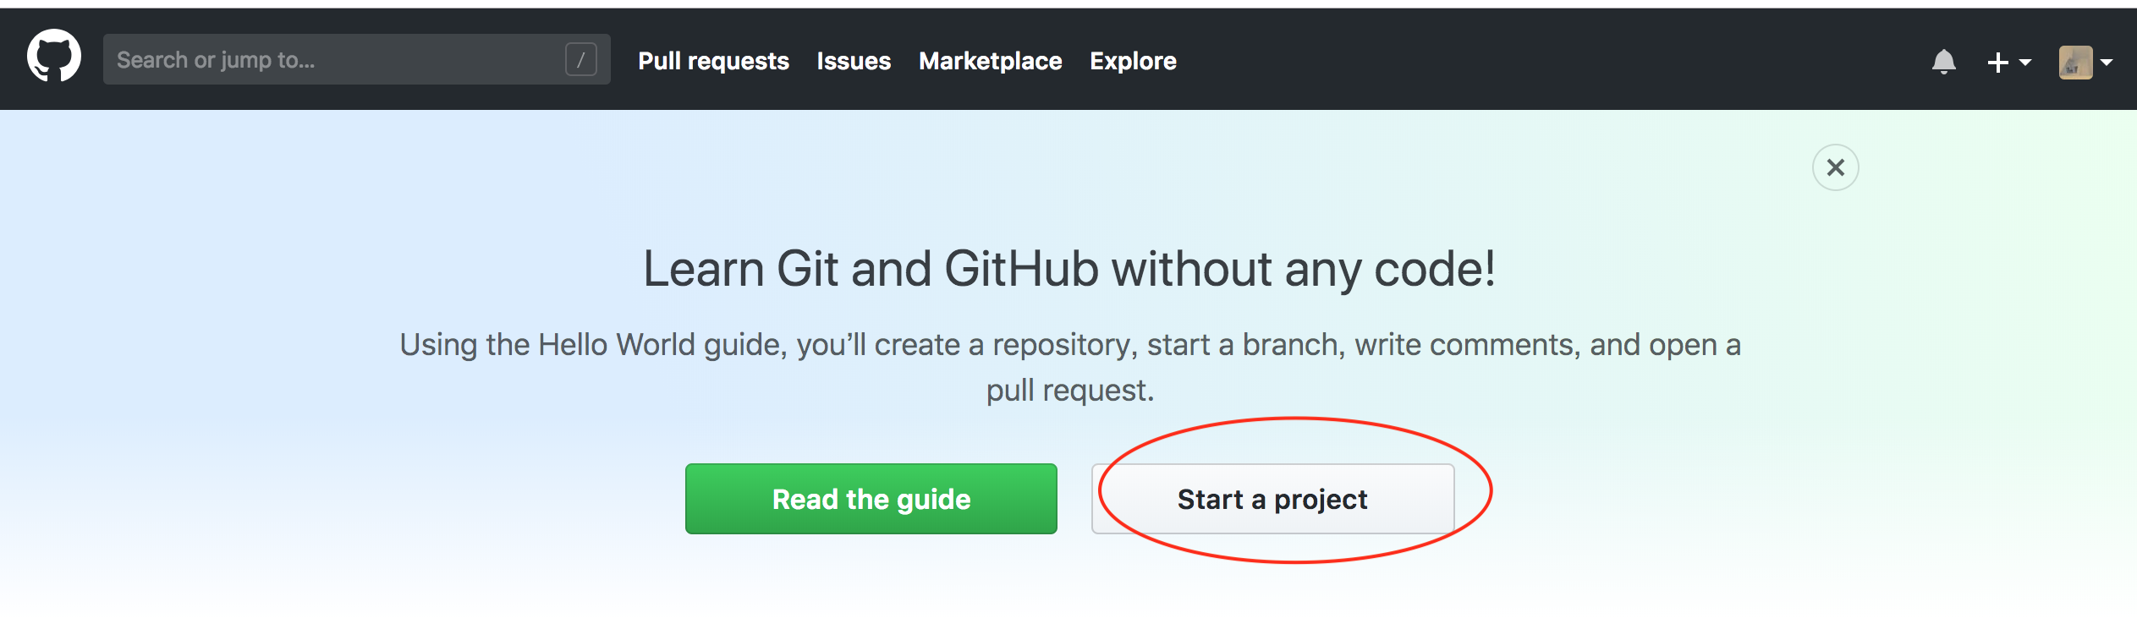Expand the caret beside the plus icon

point(2024,63)
